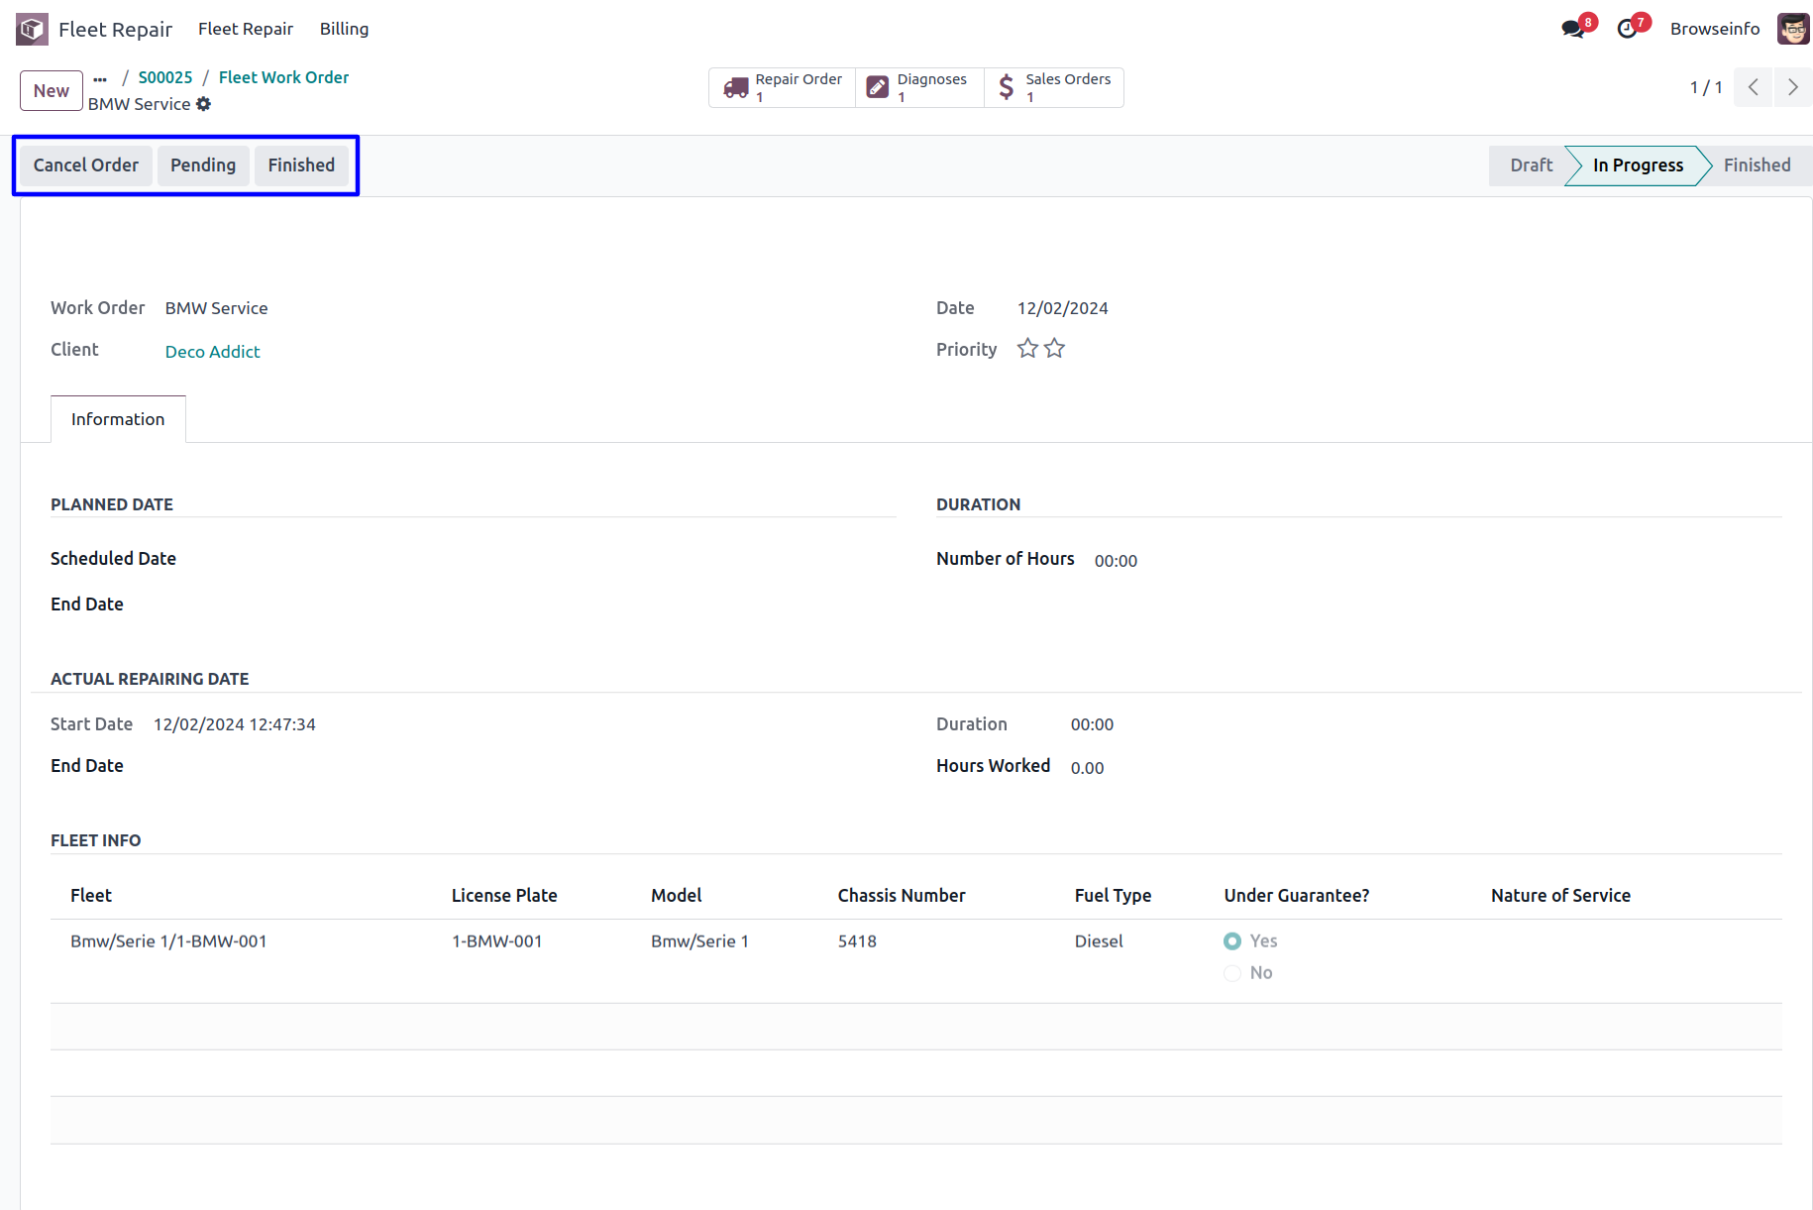Open Repair Order via truck icon
This screenshot has width=1813, height=1210.
(x=736, y=87)
